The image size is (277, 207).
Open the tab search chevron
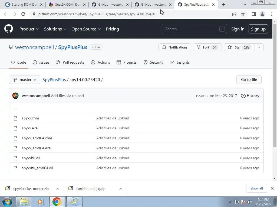[x=245, y=5]
